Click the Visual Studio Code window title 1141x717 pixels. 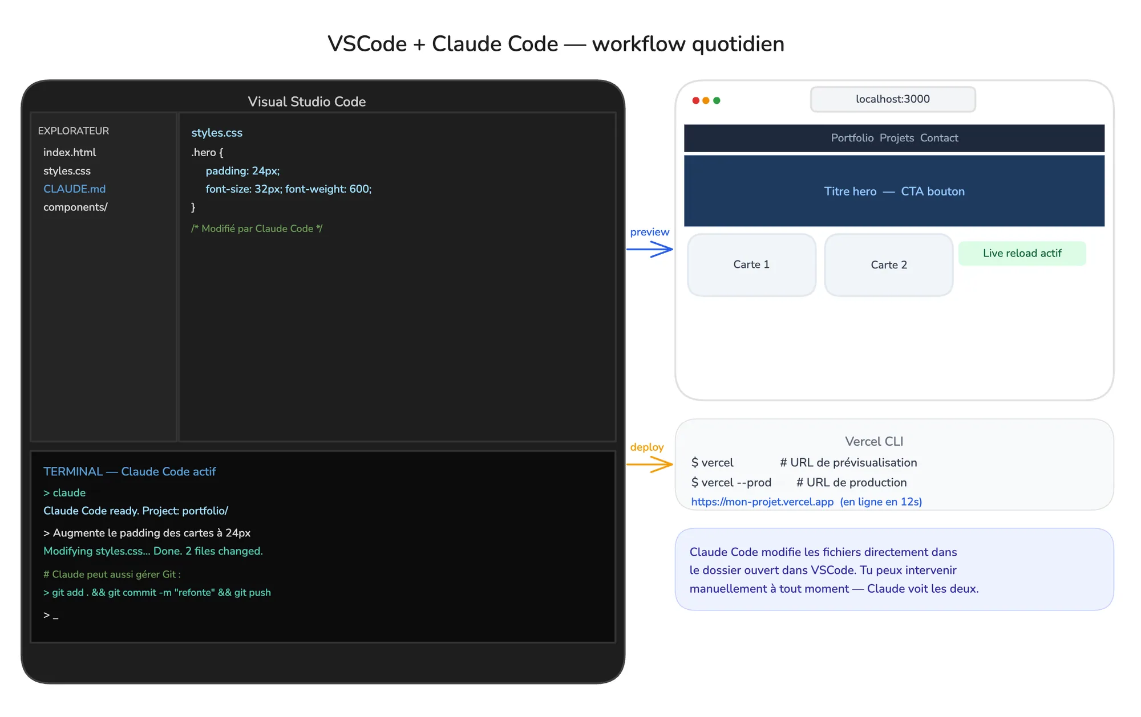coord(307,101)
